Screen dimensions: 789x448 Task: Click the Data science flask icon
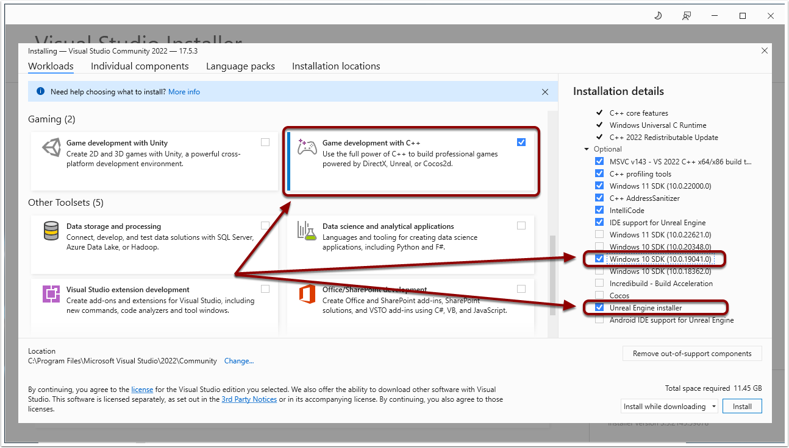pos(307,231)
